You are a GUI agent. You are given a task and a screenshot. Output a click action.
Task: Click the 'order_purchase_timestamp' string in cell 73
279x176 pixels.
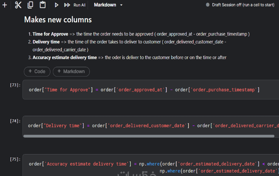(x=224, y=90)
